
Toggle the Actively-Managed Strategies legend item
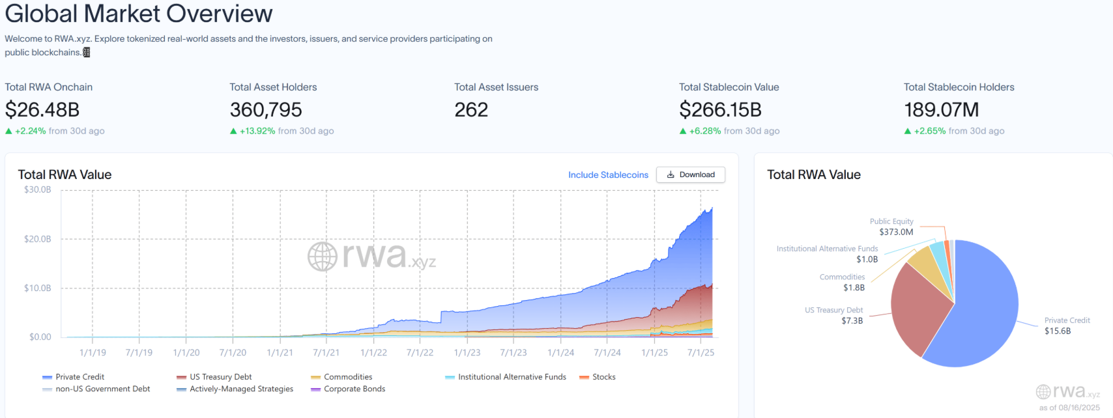(x=235, y=389)
